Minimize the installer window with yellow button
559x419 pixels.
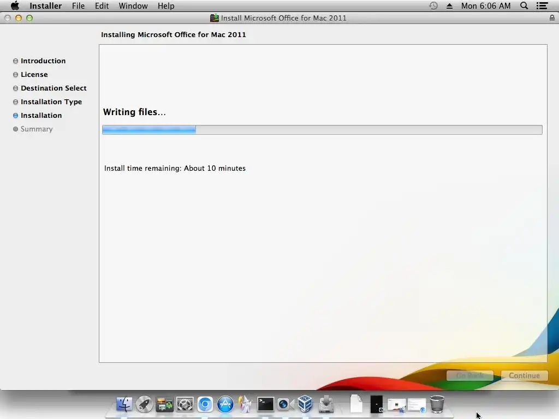[x=19, y=18]
